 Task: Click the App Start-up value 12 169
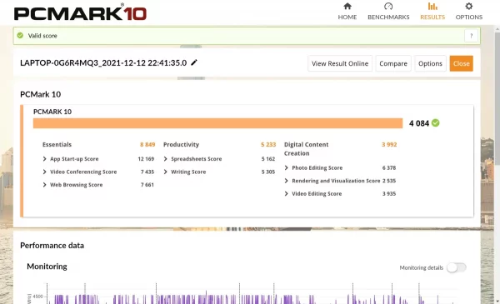(146, 159)
